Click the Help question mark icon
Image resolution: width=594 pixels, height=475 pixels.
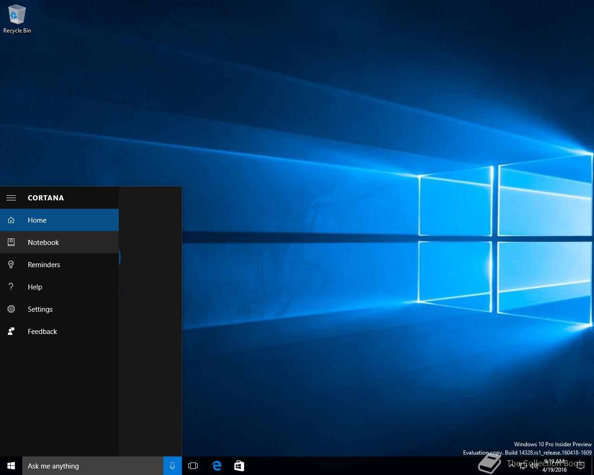click(11, 287)
